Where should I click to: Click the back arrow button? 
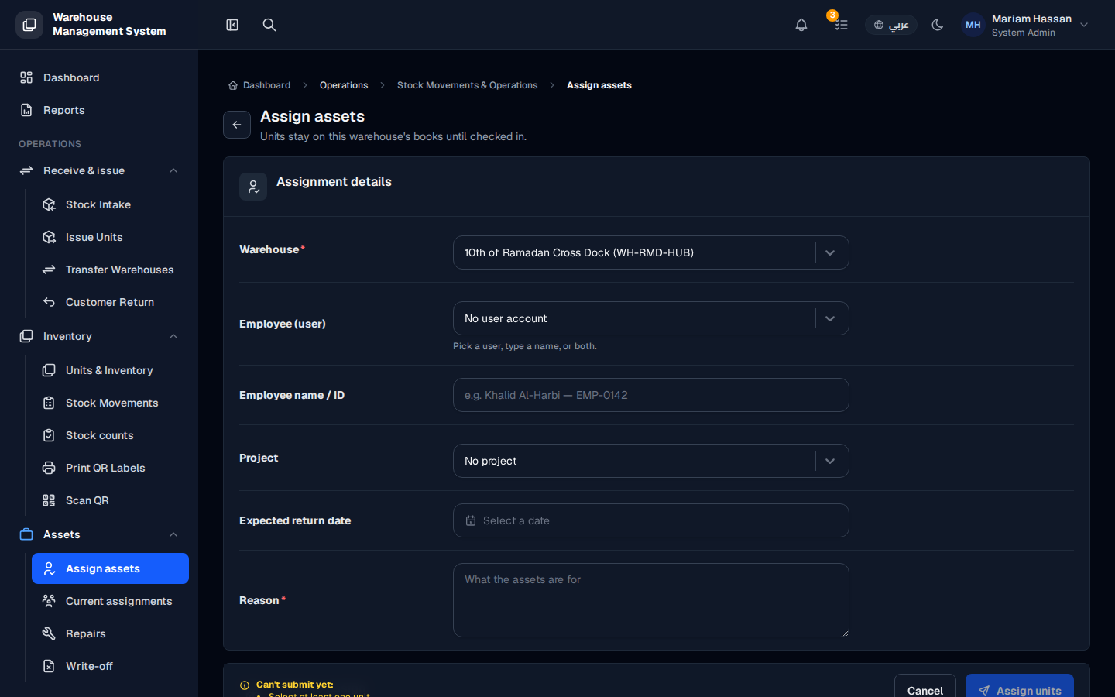237,125
